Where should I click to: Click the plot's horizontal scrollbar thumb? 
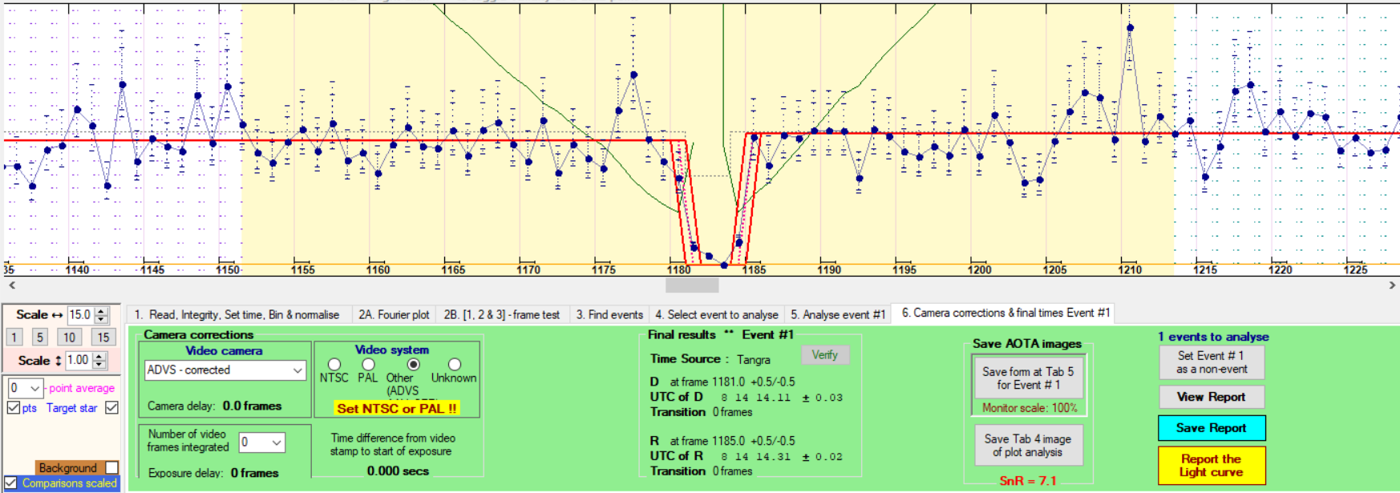click(692, 285)
